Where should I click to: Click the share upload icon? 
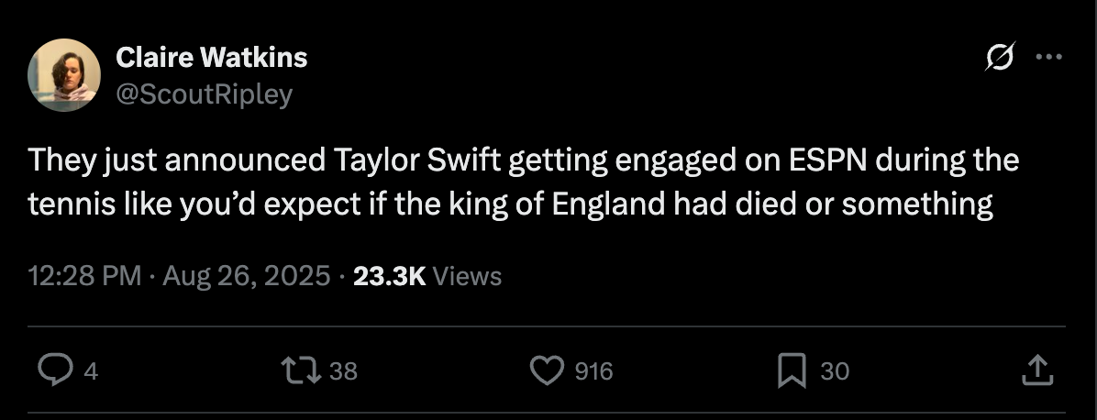[x=1036, y=370]
